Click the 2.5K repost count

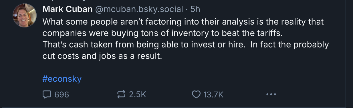click(138, 95)
